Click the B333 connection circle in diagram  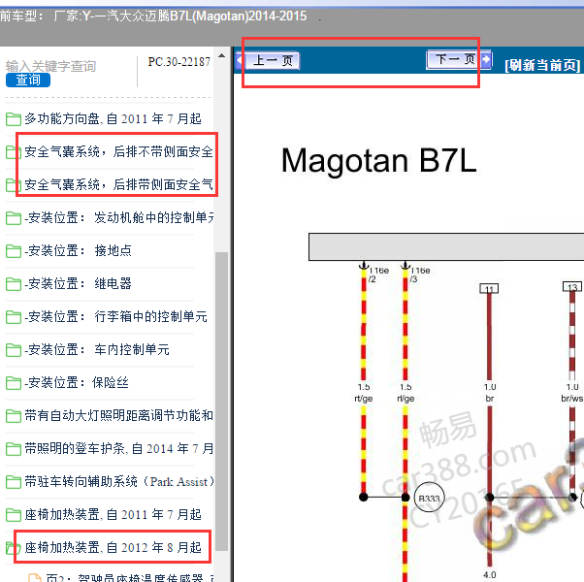click(x=429, y=498)
